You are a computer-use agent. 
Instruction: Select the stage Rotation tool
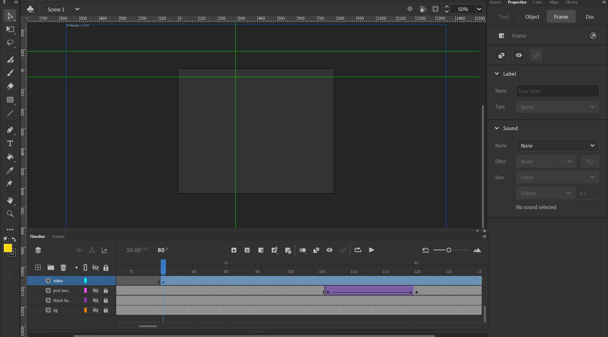[423, 9]
